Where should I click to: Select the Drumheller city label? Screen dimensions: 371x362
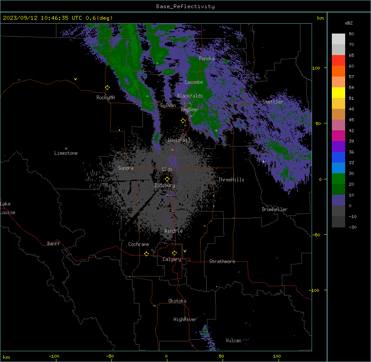coord(275,209)
